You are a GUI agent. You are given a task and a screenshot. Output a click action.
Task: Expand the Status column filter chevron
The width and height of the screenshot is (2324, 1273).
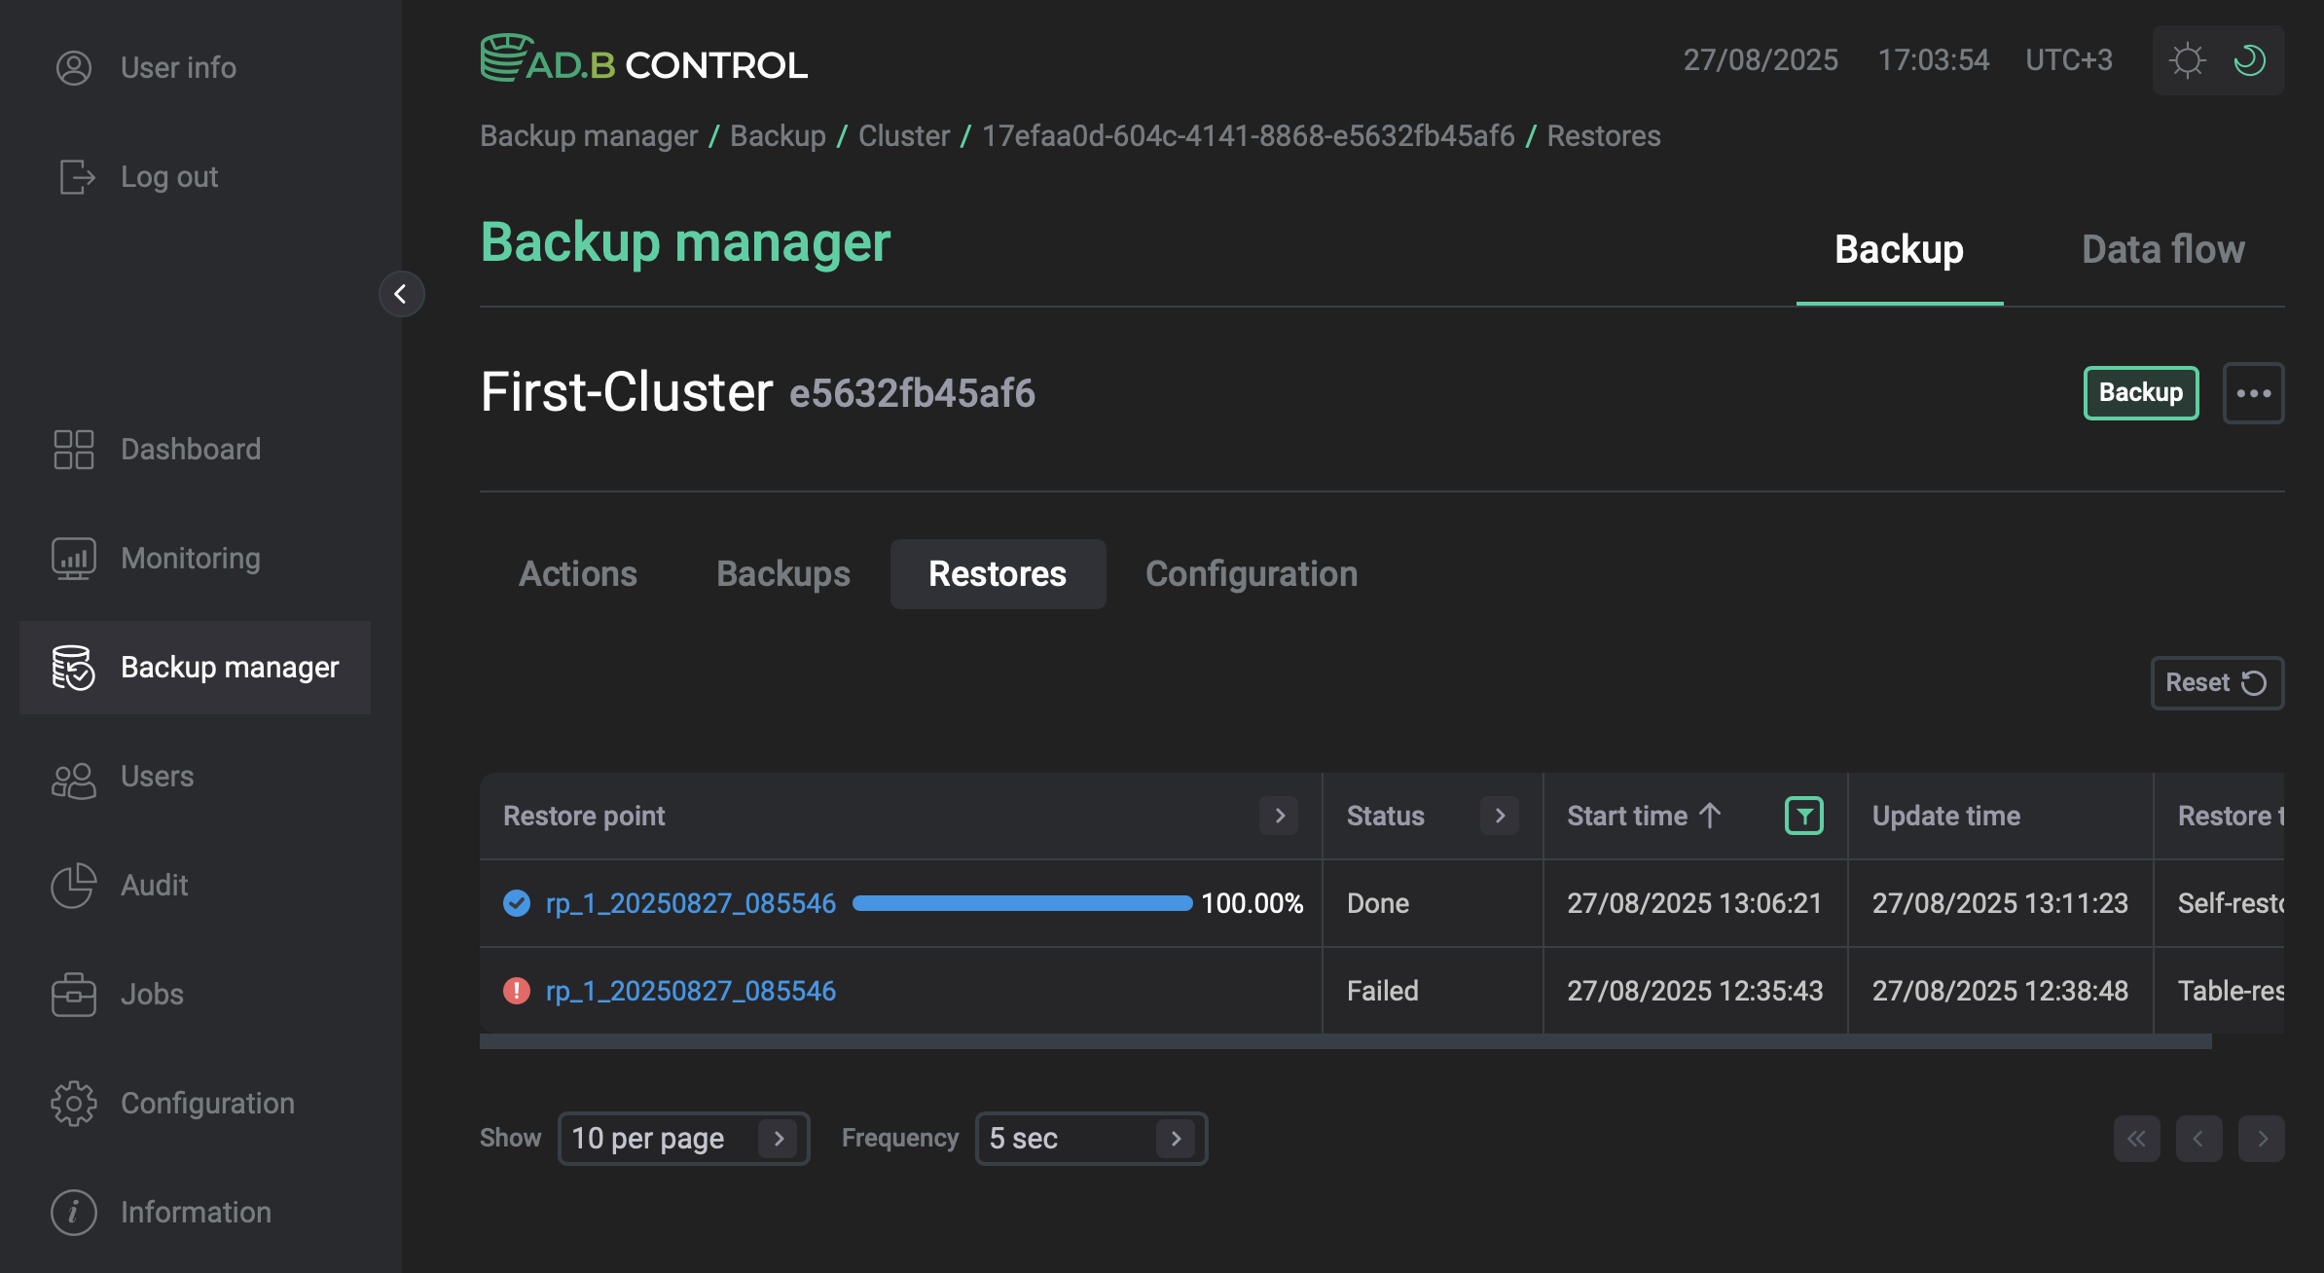1500,816
